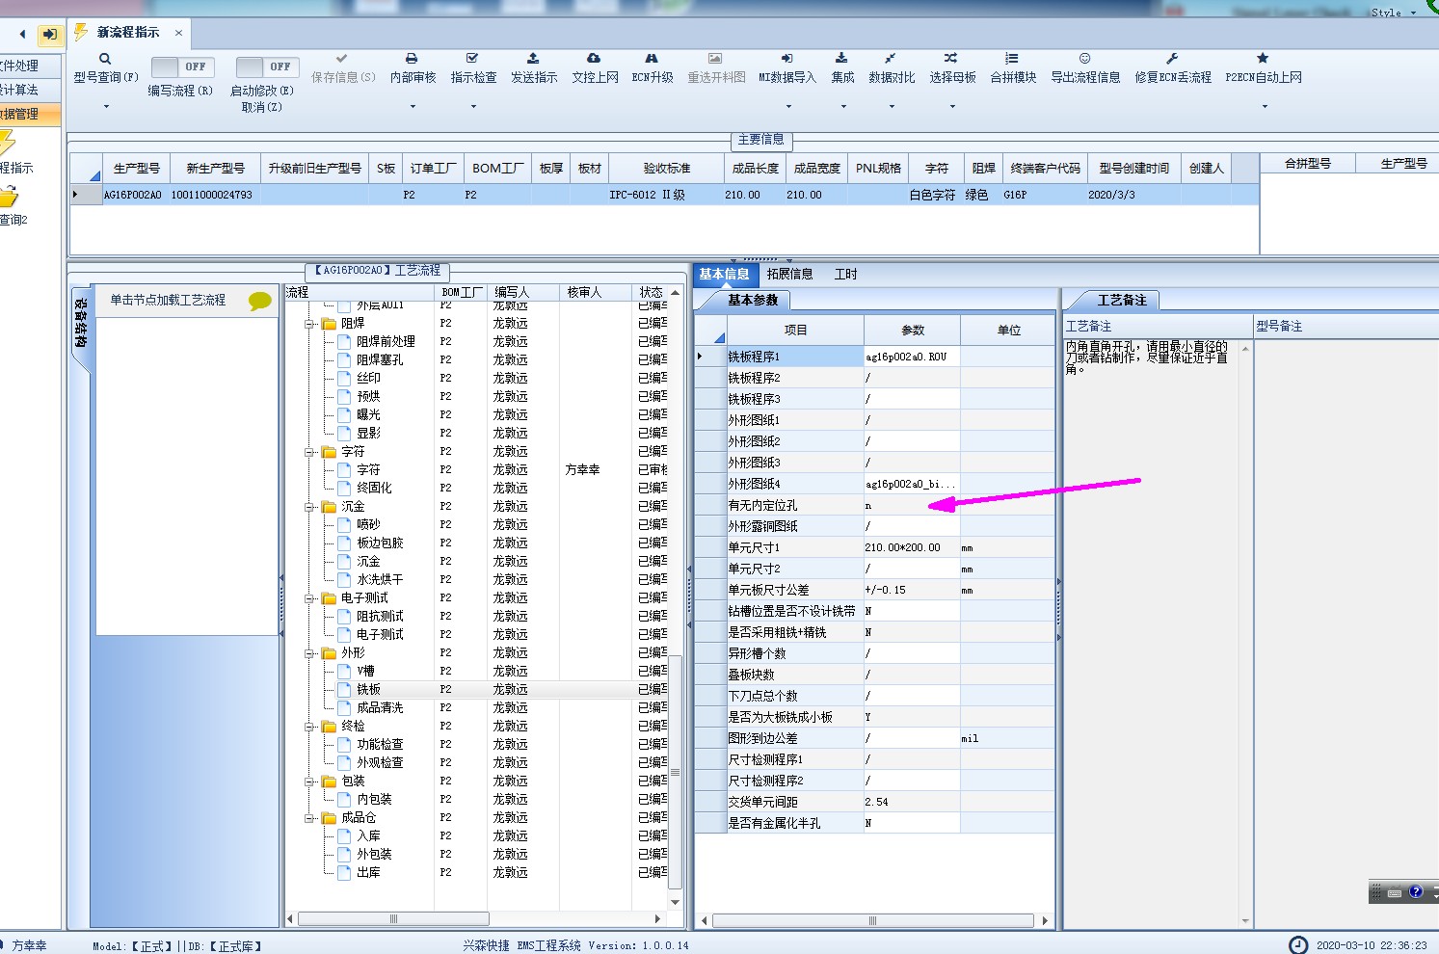Viewport: 1439px width, 954px height.
Task: Click the status bar clock icon
Action: (1298, 945)
